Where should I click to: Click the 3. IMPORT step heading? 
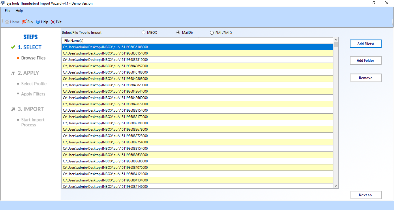coord(31,109)
